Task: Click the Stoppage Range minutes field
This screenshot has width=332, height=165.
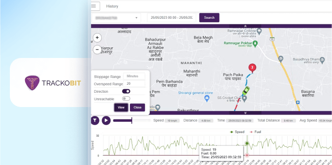Action: tap(134, 76)
